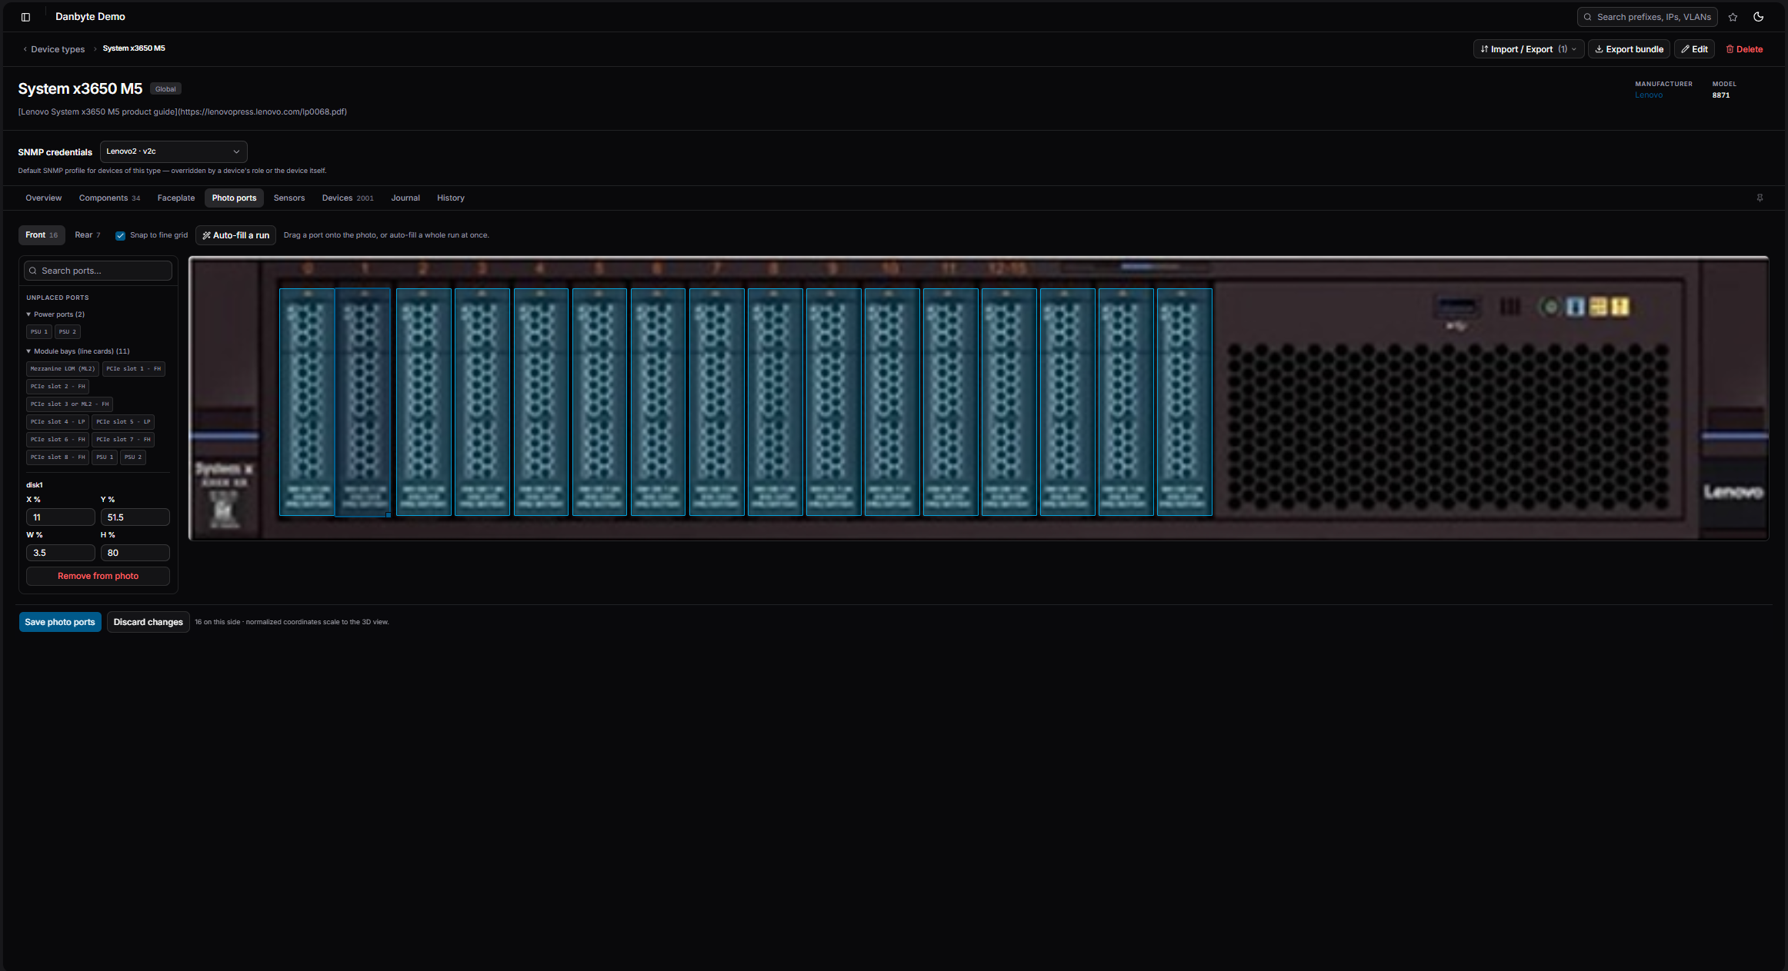
Task: Switch to the Rear side view
Action: coord(88,235)
